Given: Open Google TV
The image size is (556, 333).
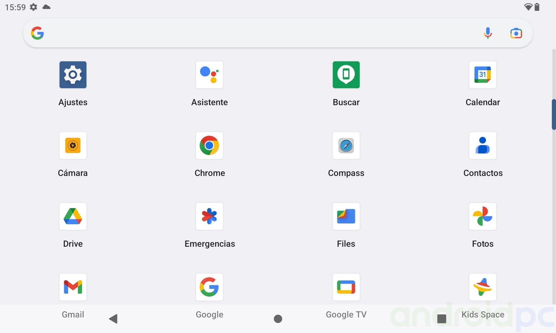Looking at the screenshot, I should pyautogui.click(x=346, y=287).
